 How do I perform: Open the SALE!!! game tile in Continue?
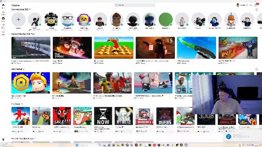coord(62,116)
